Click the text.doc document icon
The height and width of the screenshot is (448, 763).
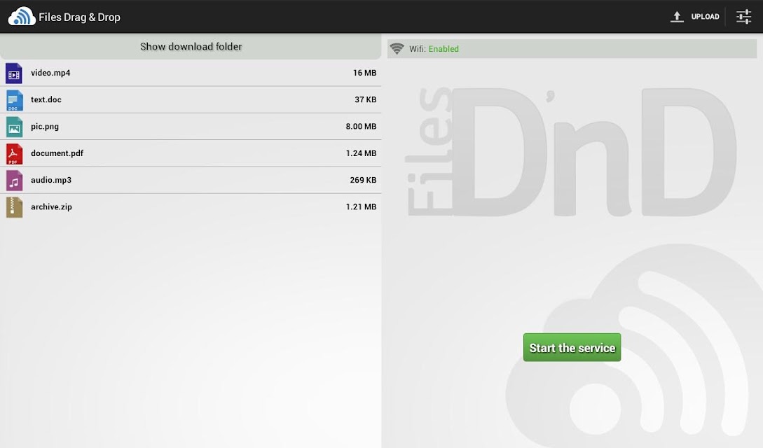click(14, 100)
